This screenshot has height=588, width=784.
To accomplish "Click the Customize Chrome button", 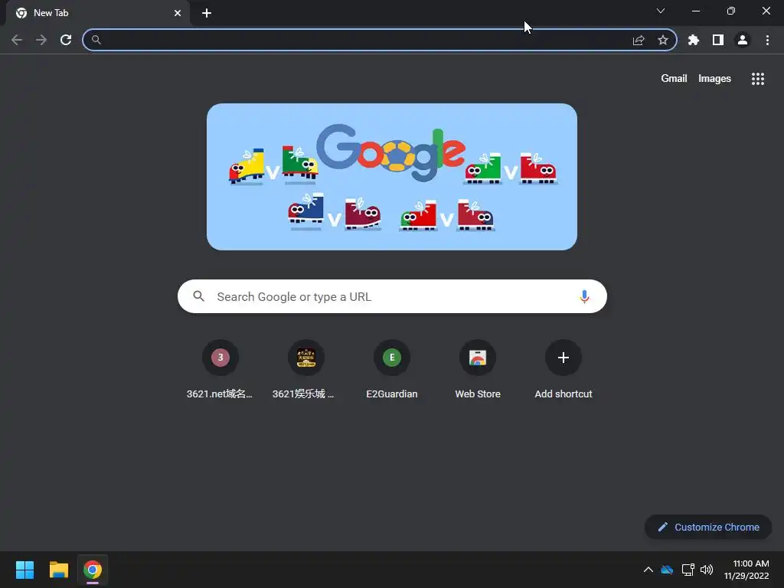I will point(708,527).
